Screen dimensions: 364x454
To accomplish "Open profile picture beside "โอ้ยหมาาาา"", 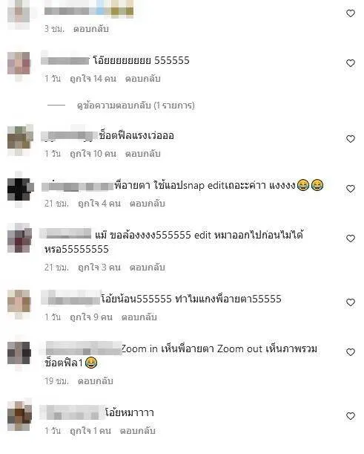I will [19, 416].
